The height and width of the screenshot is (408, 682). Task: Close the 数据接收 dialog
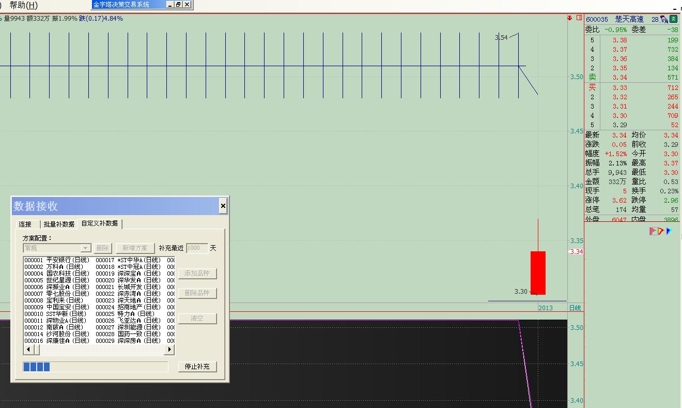223,206
